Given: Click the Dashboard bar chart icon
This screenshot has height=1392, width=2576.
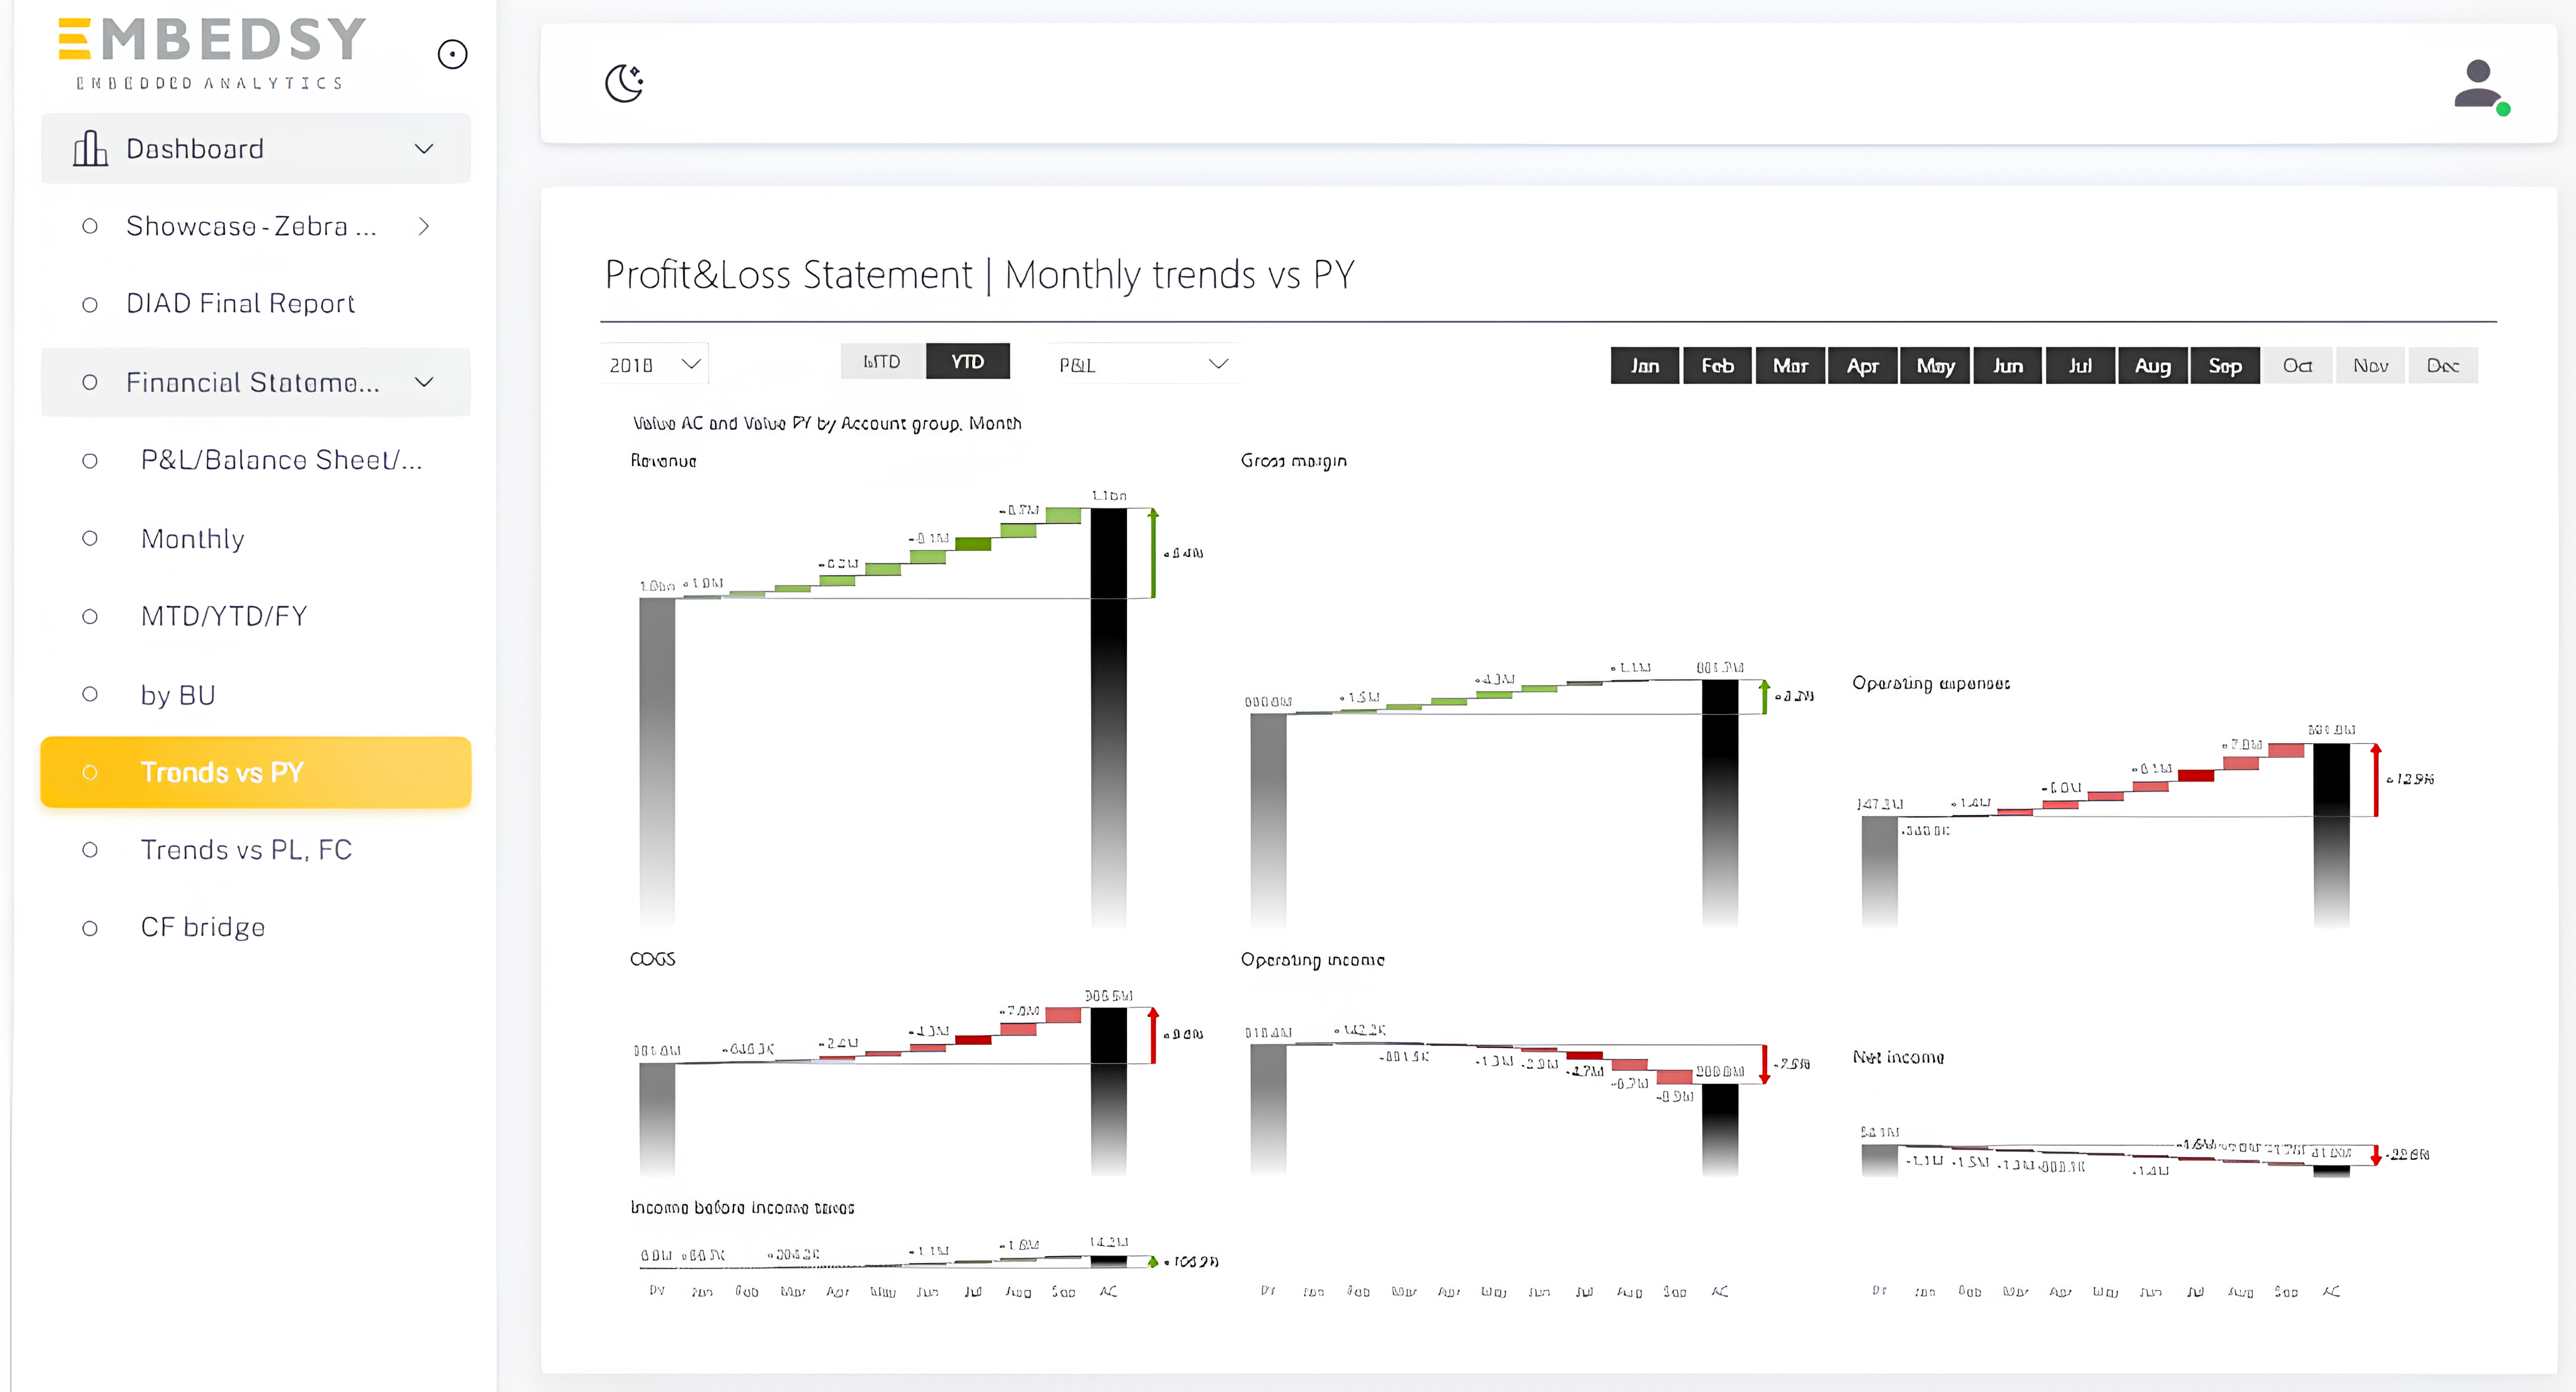Looking at the screenshot, I should [x=90, y=149].
